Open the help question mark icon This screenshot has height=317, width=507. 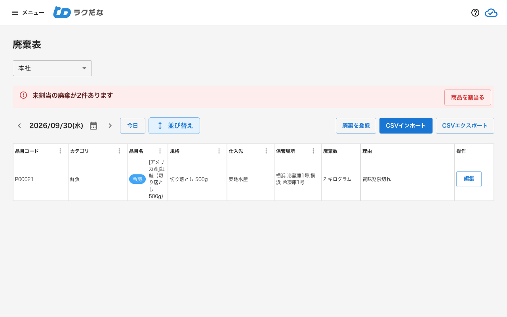click(x=475, y=13)
